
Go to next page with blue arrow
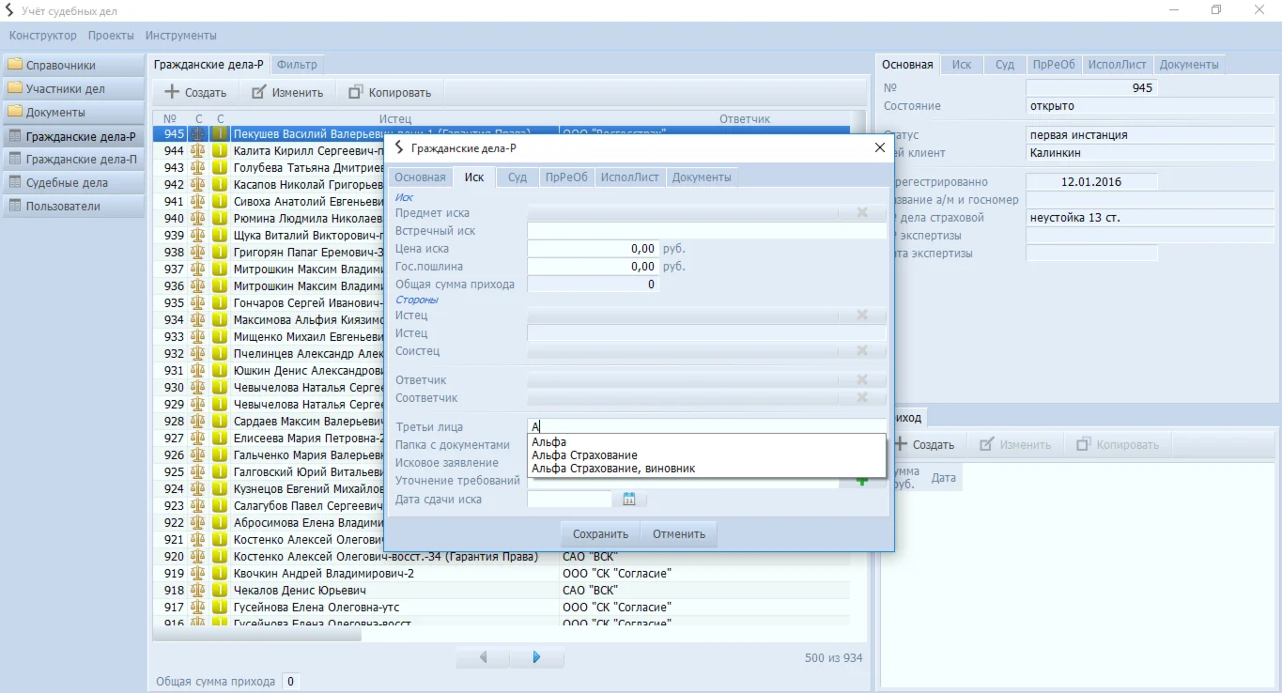[536, 657]
